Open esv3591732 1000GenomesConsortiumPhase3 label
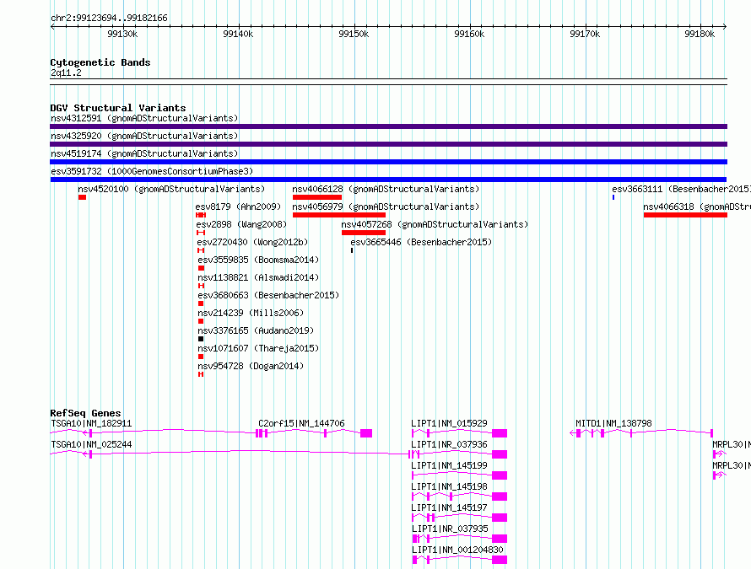Screen dimensions: 751x569 click(152, 171)
